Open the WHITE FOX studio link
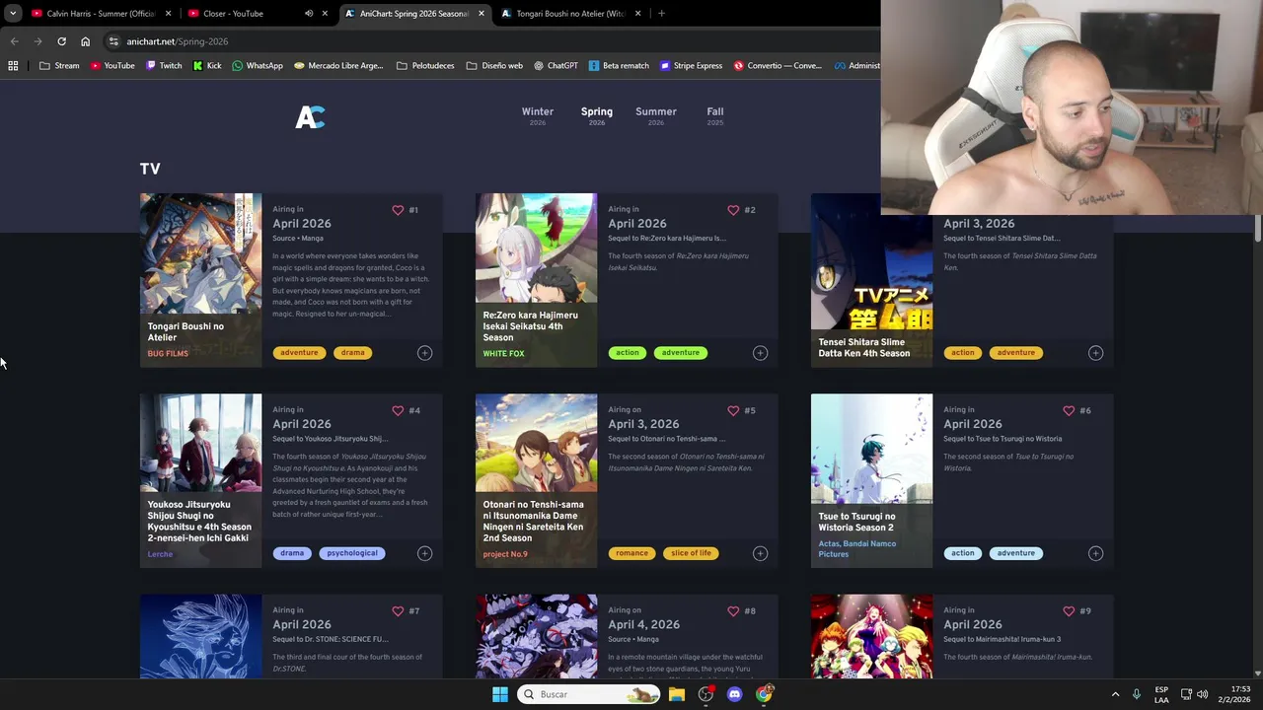The image size is (1263, 710). [503, 354]
